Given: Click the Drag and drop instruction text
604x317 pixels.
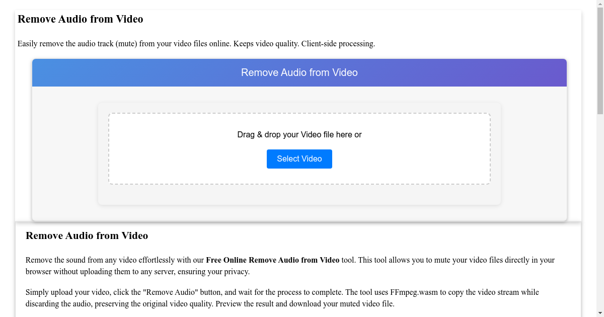Looking at the screenshot, I should click(299, 134).
